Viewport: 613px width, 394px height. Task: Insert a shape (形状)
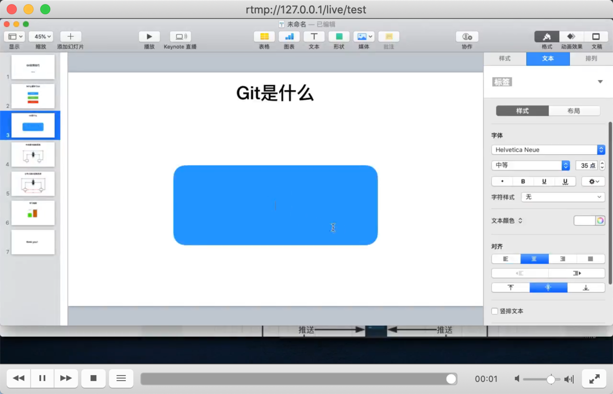click(x=339, y=36)
